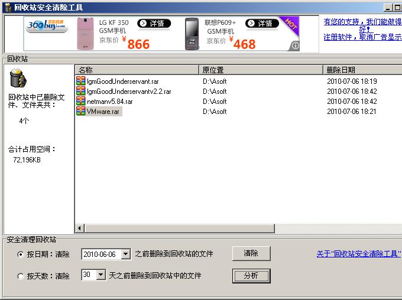Sort by the 删除日期 column header

[x=362, y=70]
